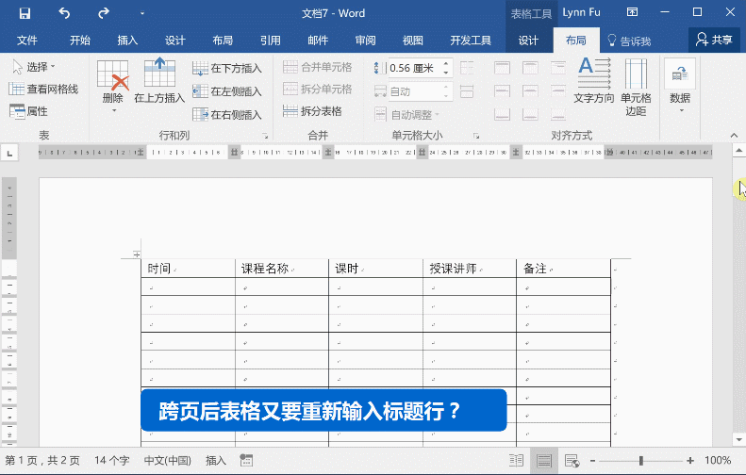Open table 属性 properties

pyautogui.click(x=29, y=111)
